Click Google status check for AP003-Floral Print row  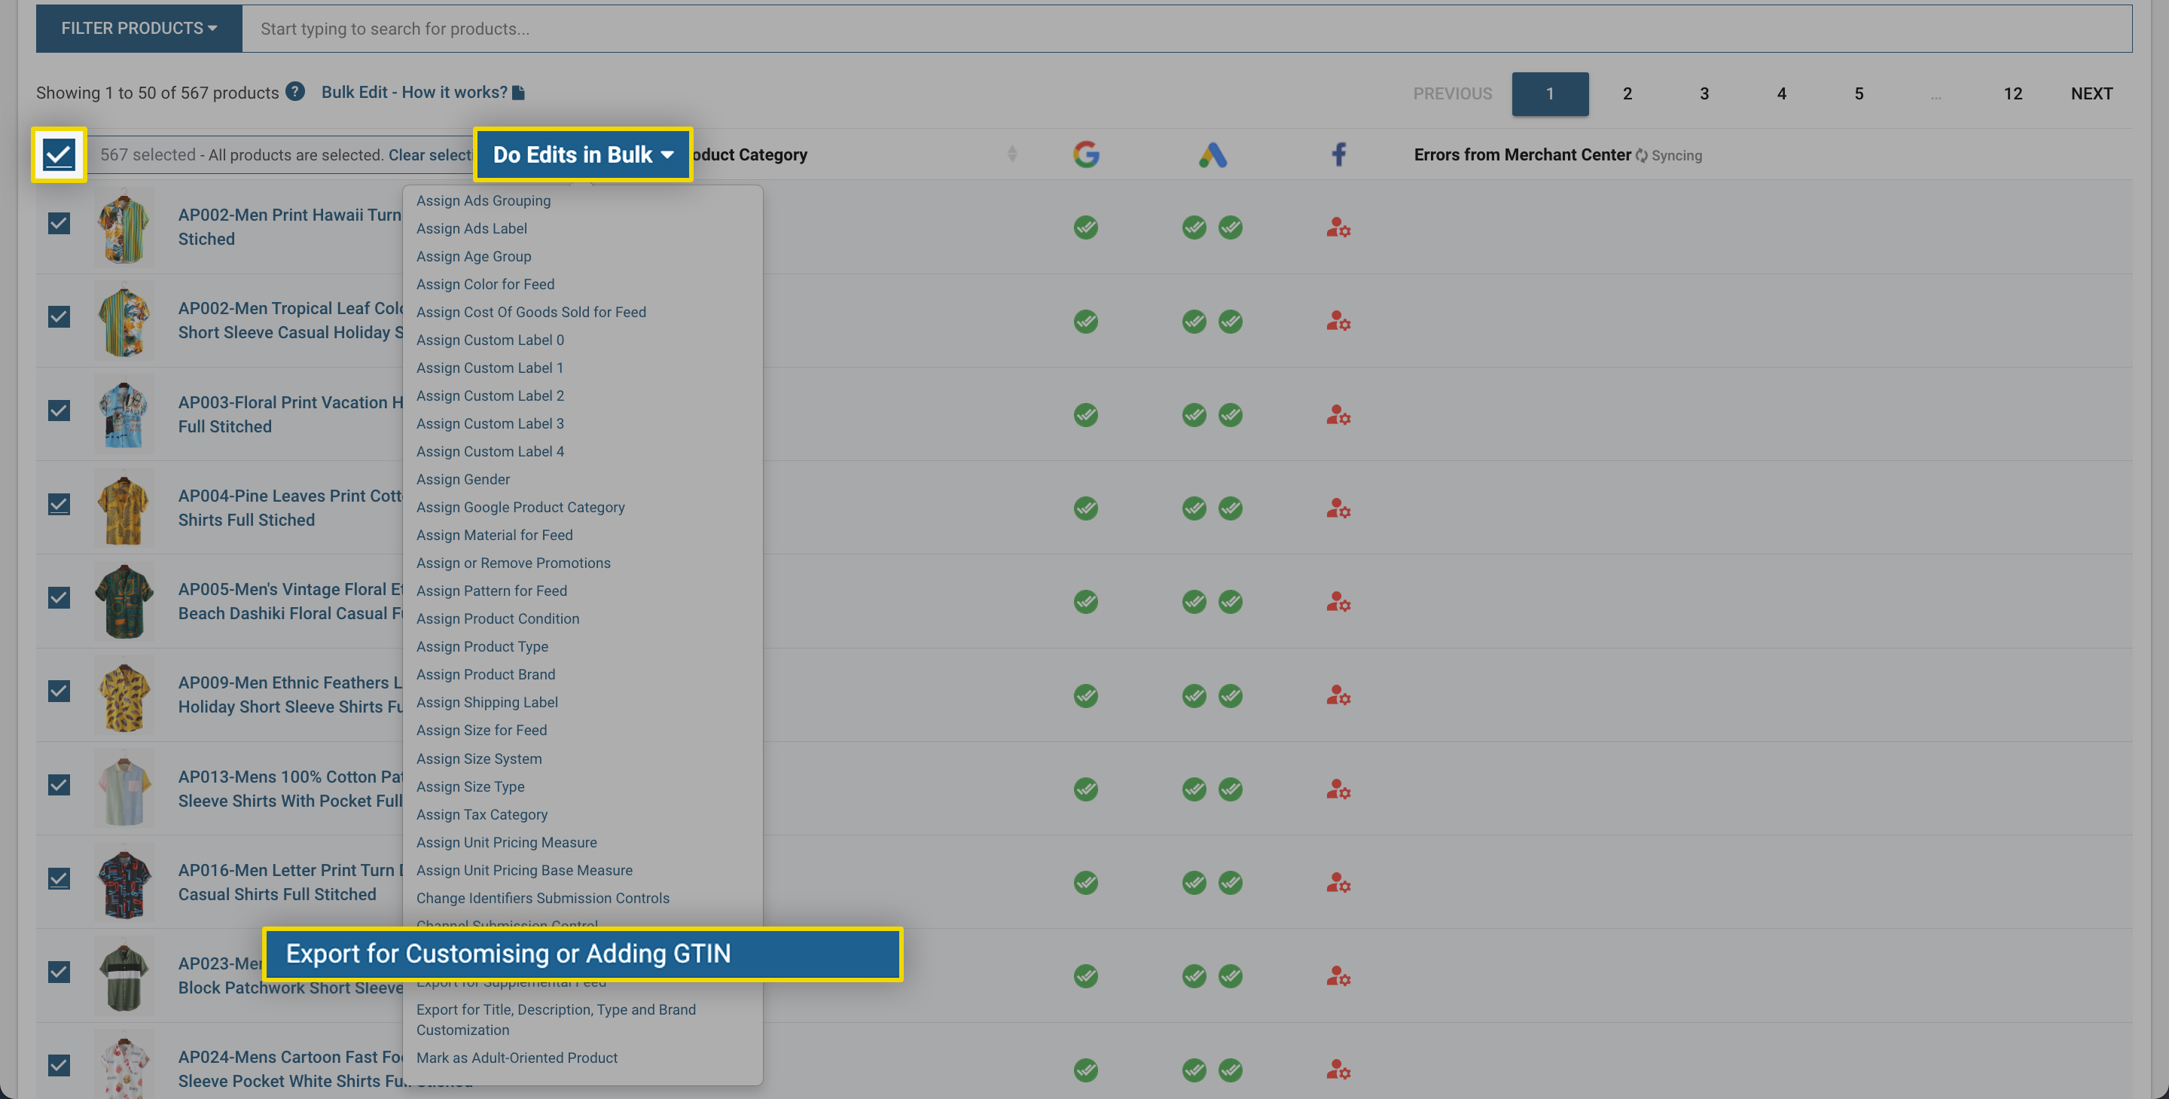[x=1085, y=414]
